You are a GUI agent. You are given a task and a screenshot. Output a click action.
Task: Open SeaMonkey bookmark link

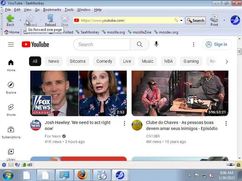coord(87,32)
